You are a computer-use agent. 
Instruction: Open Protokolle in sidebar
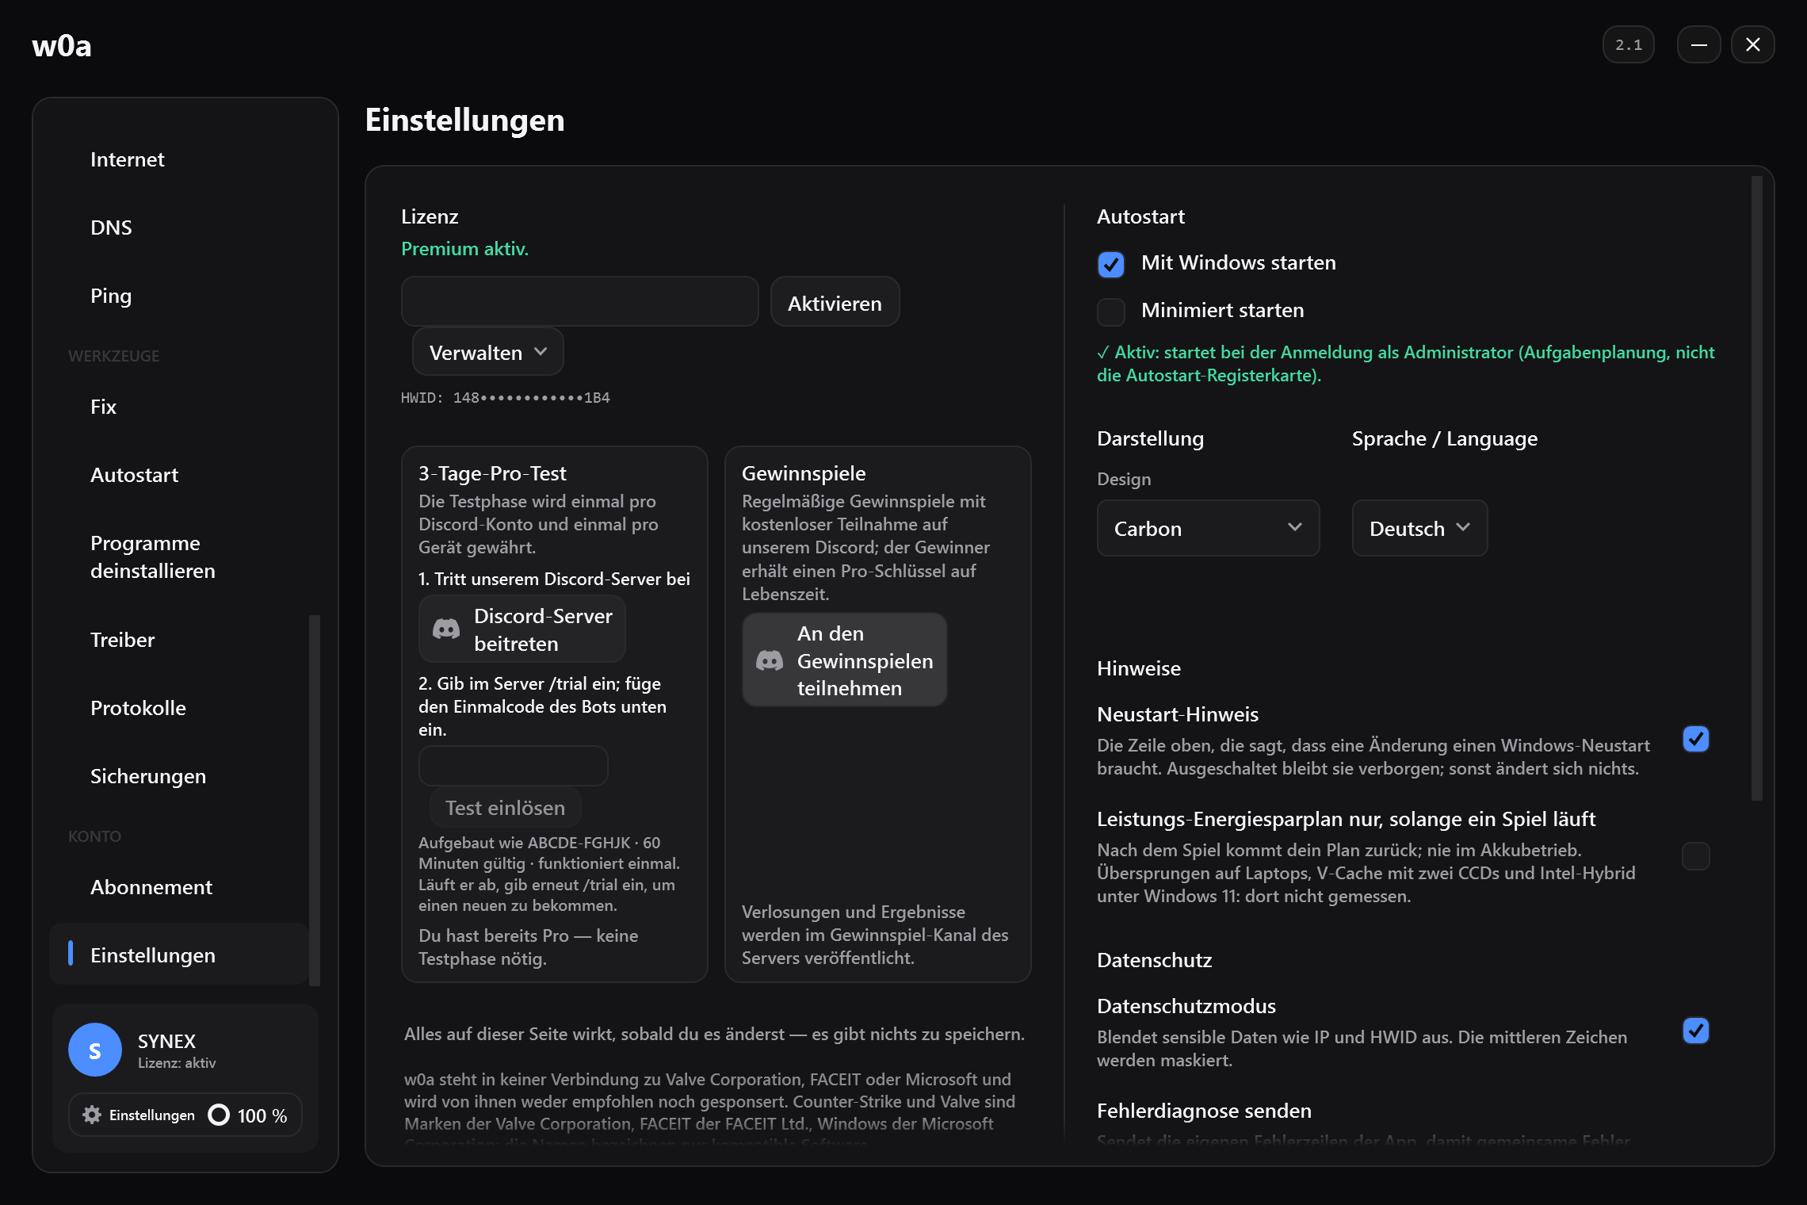179,708
